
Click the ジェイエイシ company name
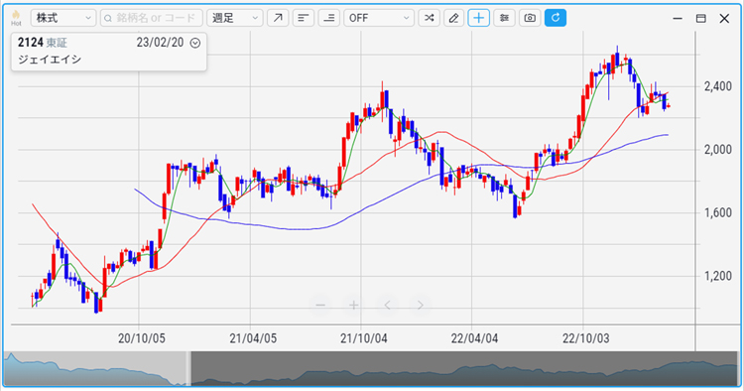tap(50, 60)
